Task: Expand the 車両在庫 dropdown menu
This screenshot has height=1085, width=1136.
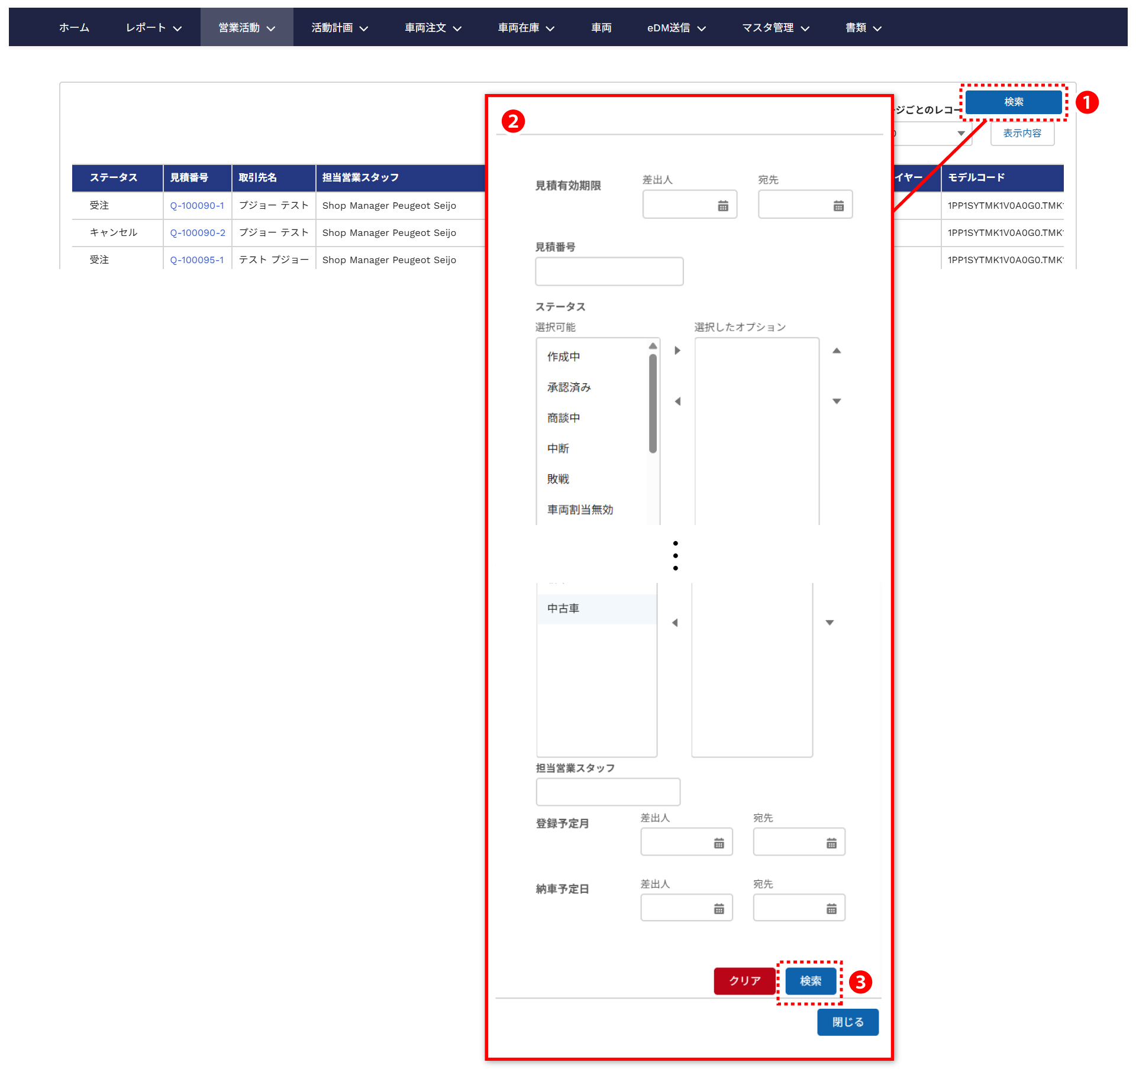Action: (x=525, y=28)
